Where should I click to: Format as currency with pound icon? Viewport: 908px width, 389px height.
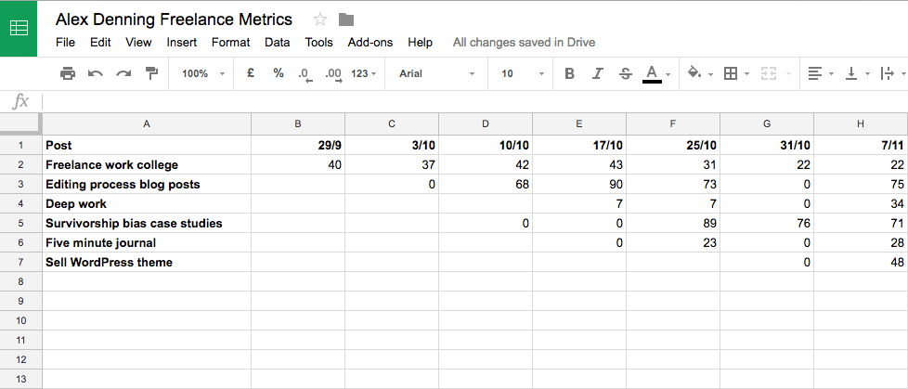[250, 73]
